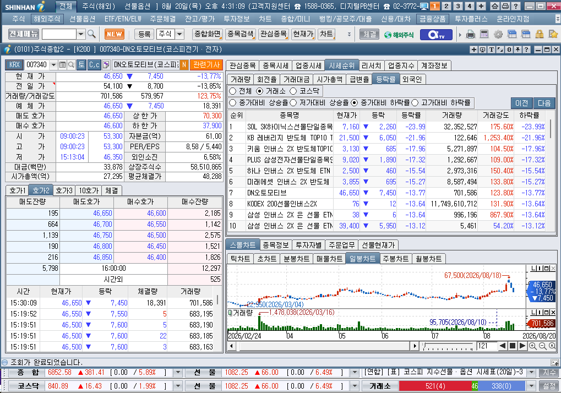Image resolution: width=561 pixels, height=393 pixels.
Task: Switch to the 월봉차트 tab
Action: coord(429,259)
